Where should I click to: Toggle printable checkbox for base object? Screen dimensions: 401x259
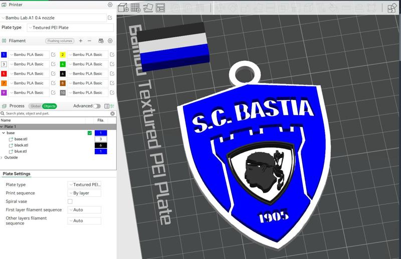90,133
